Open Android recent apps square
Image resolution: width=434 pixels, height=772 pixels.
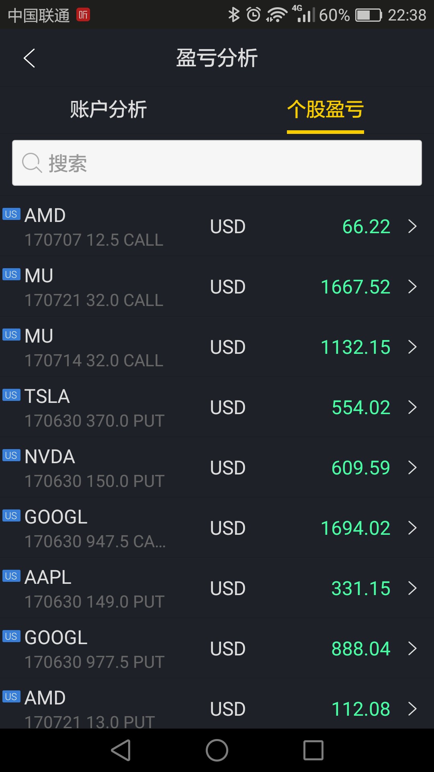tap(313, 750)
